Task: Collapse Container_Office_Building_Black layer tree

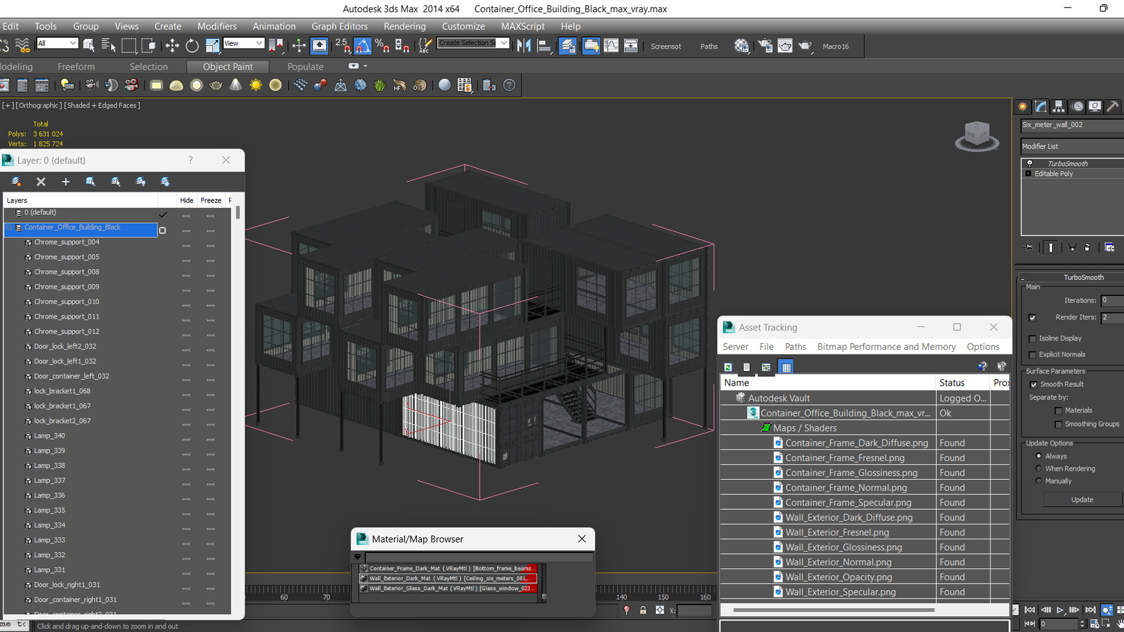Action: 9,228
